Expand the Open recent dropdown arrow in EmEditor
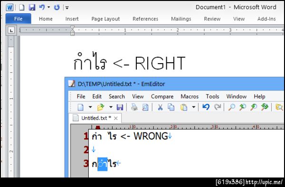The width and height of the screenshot is (285, 187). tap(111, 107)
